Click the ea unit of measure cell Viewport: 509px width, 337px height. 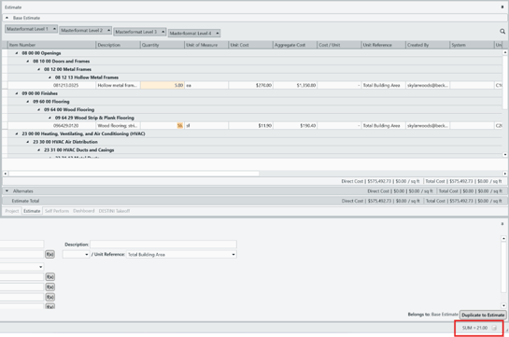coord(206,85)
